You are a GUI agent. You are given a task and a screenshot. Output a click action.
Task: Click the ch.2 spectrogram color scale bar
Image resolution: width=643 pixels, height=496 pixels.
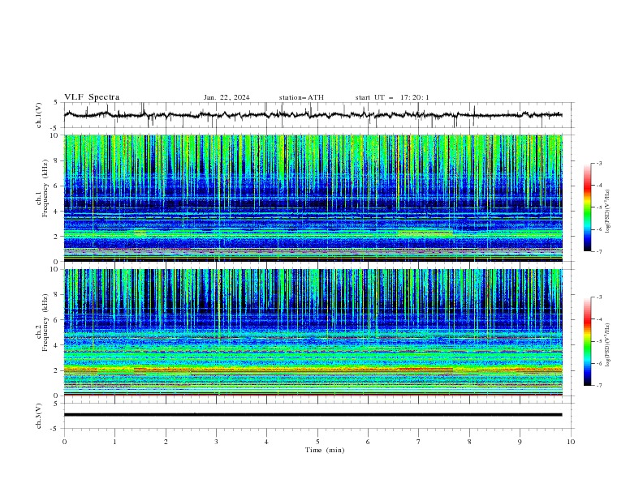[x=587, y=341]
